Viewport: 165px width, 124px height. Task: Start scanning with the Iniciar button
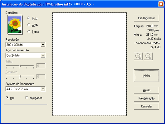147,76
